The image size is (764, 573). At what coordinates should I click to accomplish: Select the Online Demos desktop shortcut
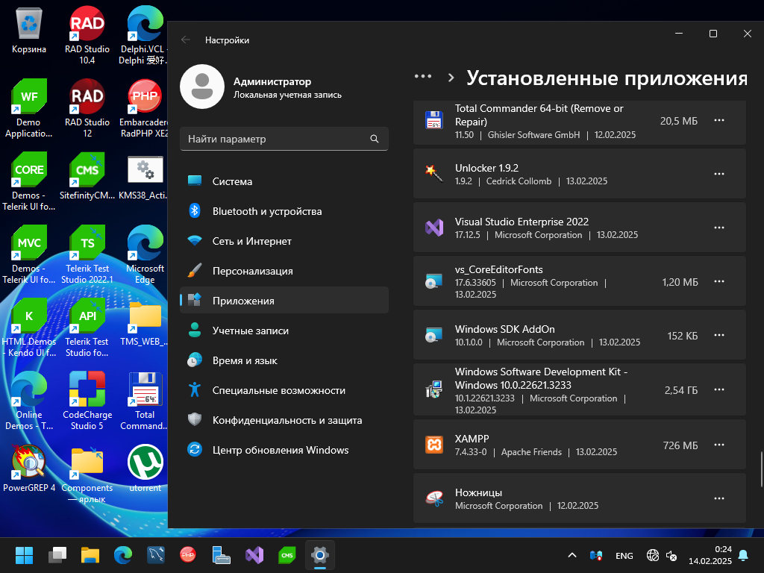pyautogui.click(x=29, y=401)
